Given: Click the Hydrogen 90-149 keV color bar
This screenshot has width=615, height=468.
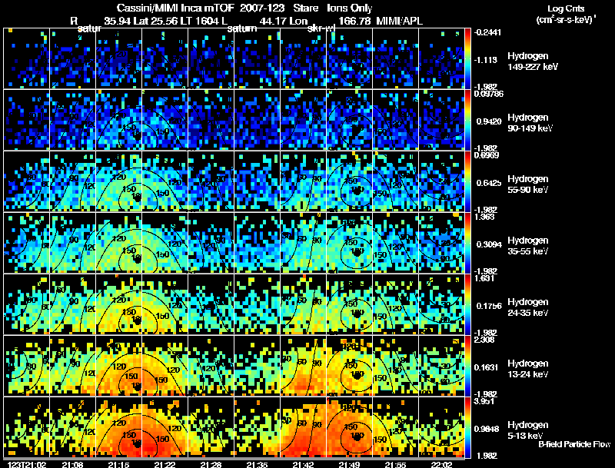Looking at the screenshot, I should click(x=467, y=120).
